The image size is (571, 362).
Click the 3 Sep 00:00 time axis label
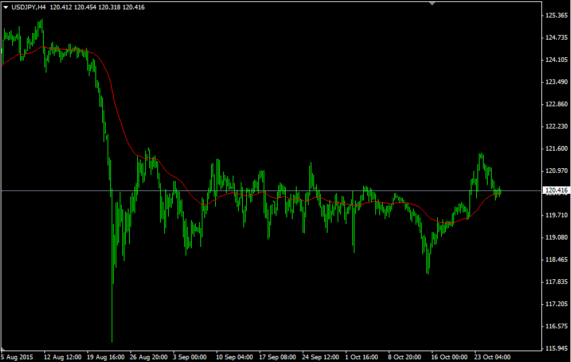point(190,357)
